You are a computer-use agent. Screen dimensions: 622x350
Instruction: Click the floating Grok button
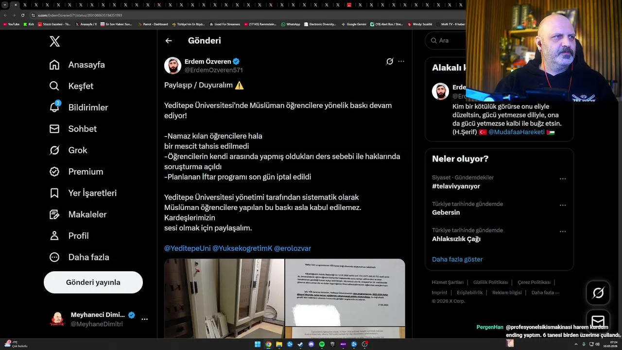[598, 293]
